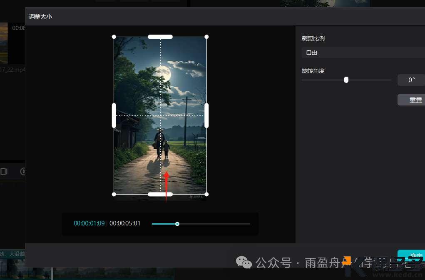Confirm the crop with the cyan 确定 button
The image size is (425, 280).
point(411,255)
